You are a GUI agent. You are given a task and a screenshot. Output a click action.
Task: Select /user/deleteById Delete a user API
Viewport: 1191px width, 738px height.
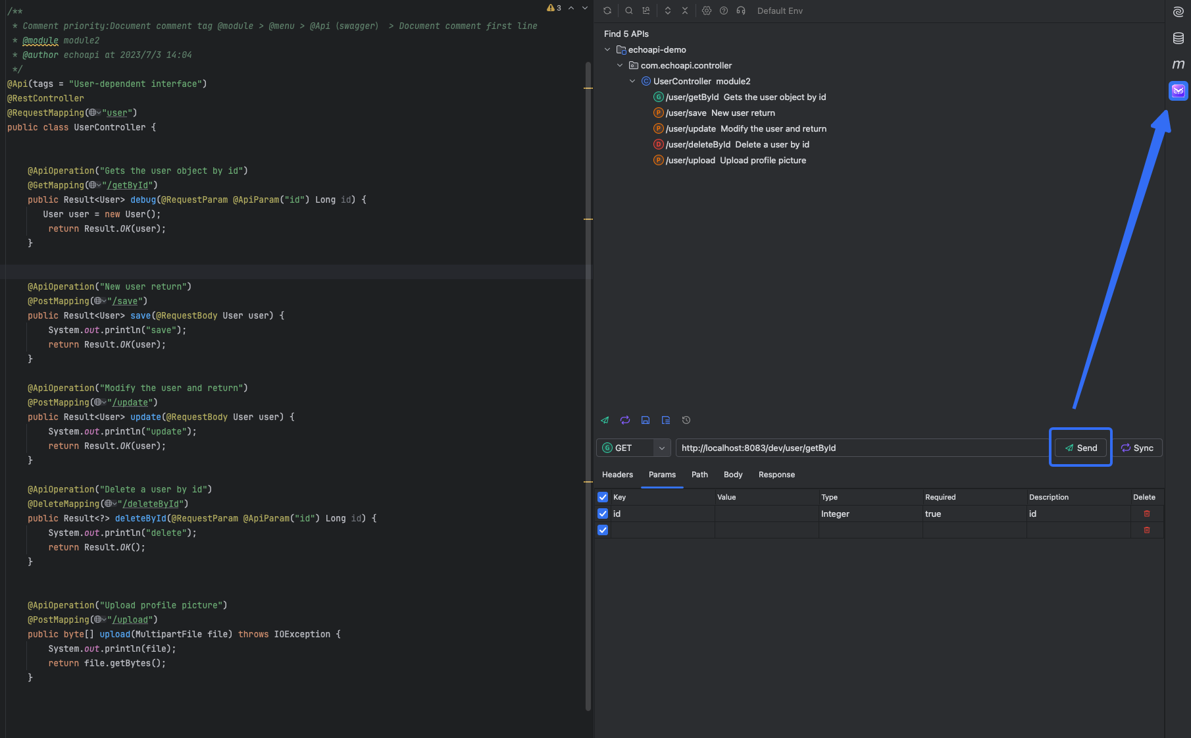click(x=731, y=144)
